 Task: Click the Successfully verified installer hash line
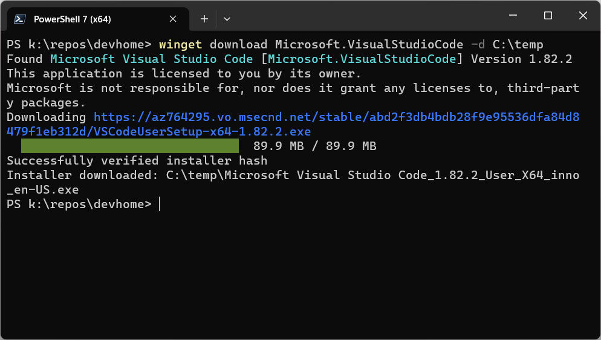(137, 160)
